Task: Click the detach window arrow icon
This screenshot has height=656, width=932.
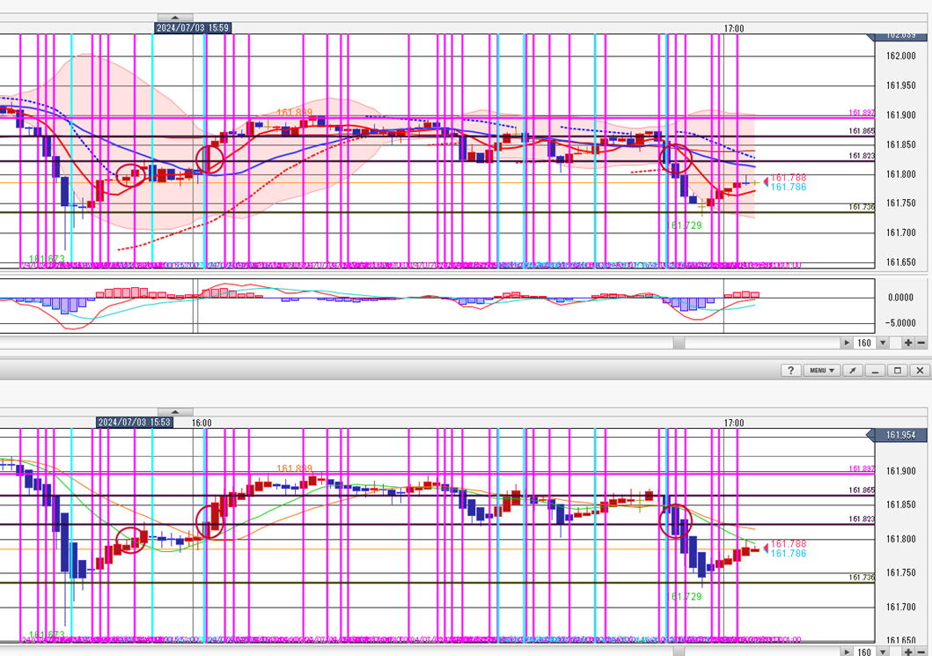Action: 854,371
